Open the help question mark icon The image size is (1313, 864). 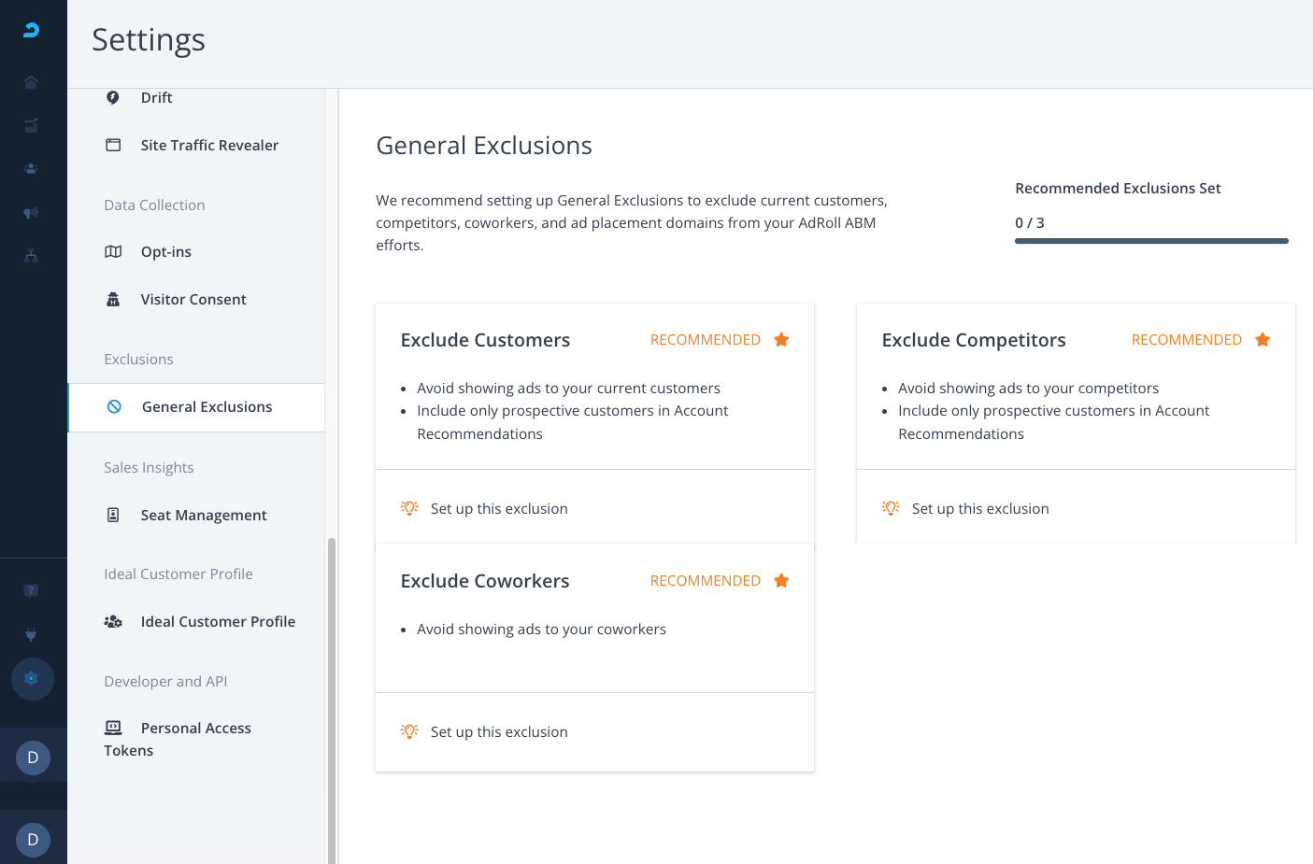[x=31, y=590]
